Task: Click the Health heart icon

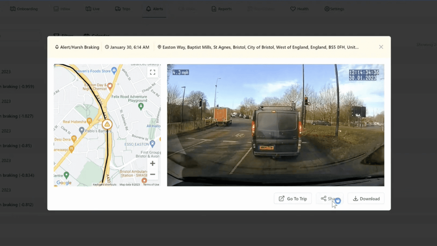Action: (x=292, y=8)
